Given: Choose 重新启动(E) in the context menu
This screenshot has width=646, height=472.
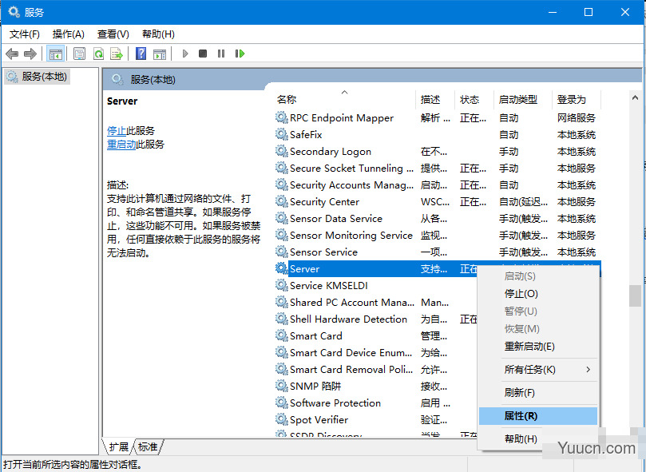Looking at the screenshot, I should point(538,347).
